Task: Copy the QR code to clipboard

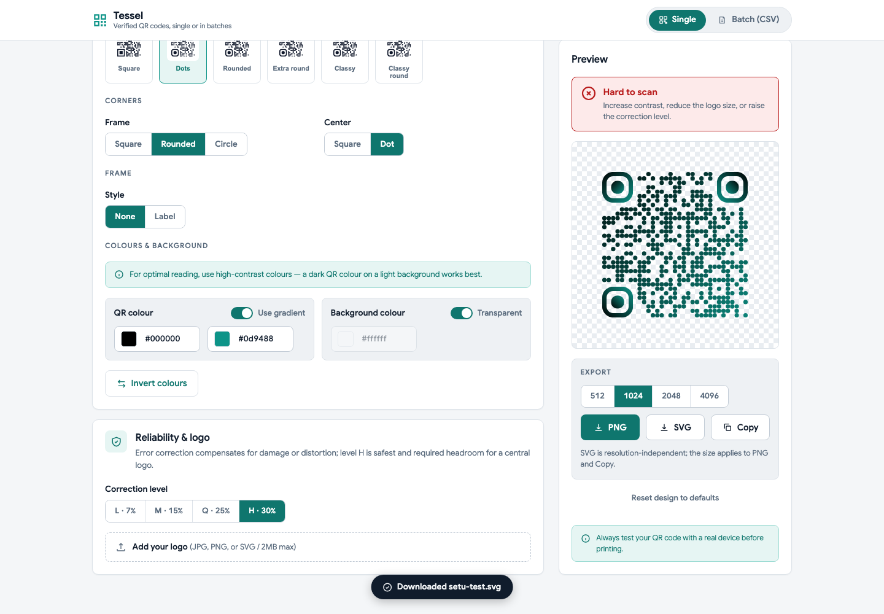Action: click(x=740, y=427)
